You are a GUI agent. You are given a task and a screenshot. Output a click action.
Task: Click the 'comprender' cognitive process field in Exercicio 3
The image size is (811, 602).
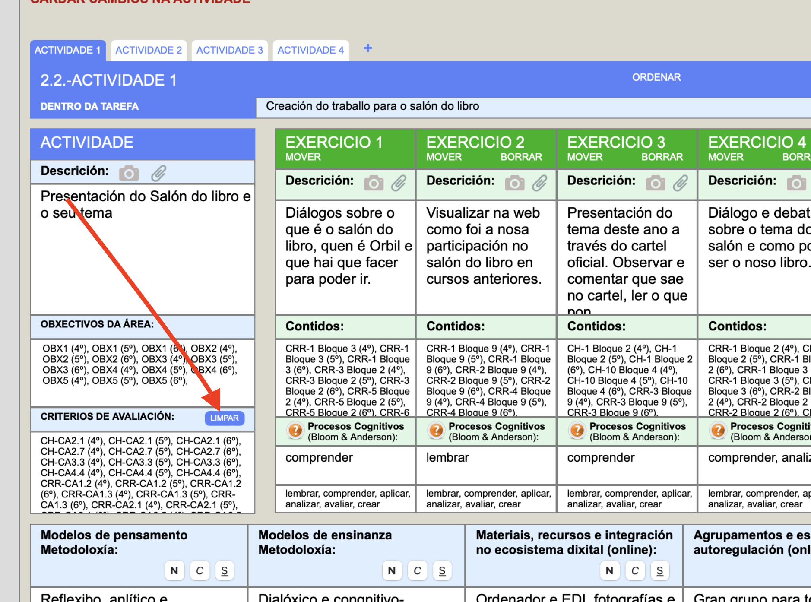[627, 465]
